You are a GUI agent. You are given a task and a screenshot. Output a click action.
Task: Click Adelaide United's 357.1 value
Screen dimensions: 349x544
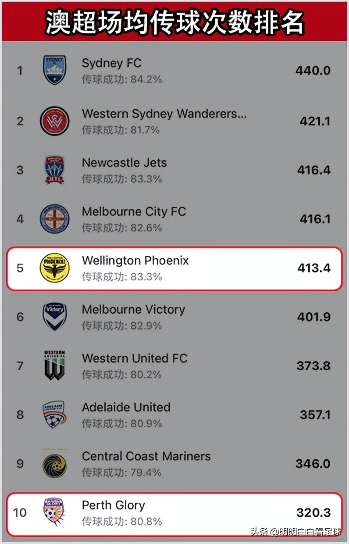(315, 415)
